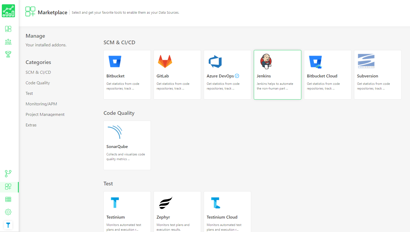Click the Bitbucket Cloud logo
This screenshot has width=410, height=232.
pyautogui.click(x=316, y=62)
